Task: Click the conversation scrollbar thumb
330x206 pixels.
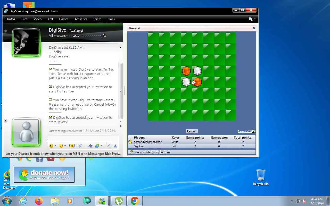Action: (120, 91)
